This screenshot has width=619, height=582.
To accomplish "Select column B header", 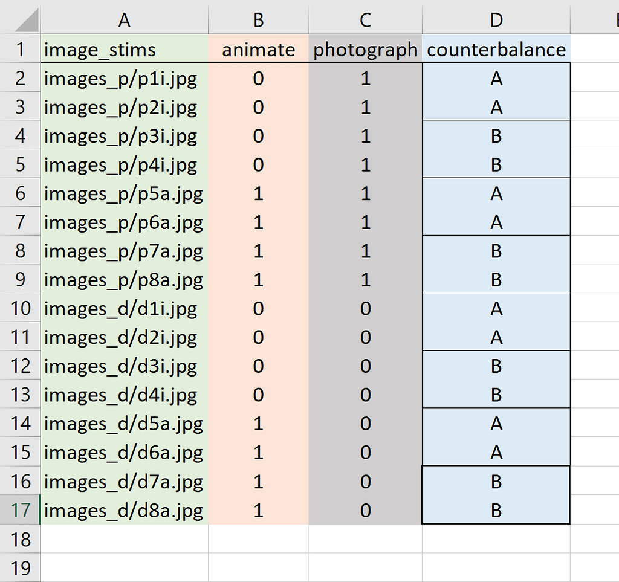I will (258, 19).
